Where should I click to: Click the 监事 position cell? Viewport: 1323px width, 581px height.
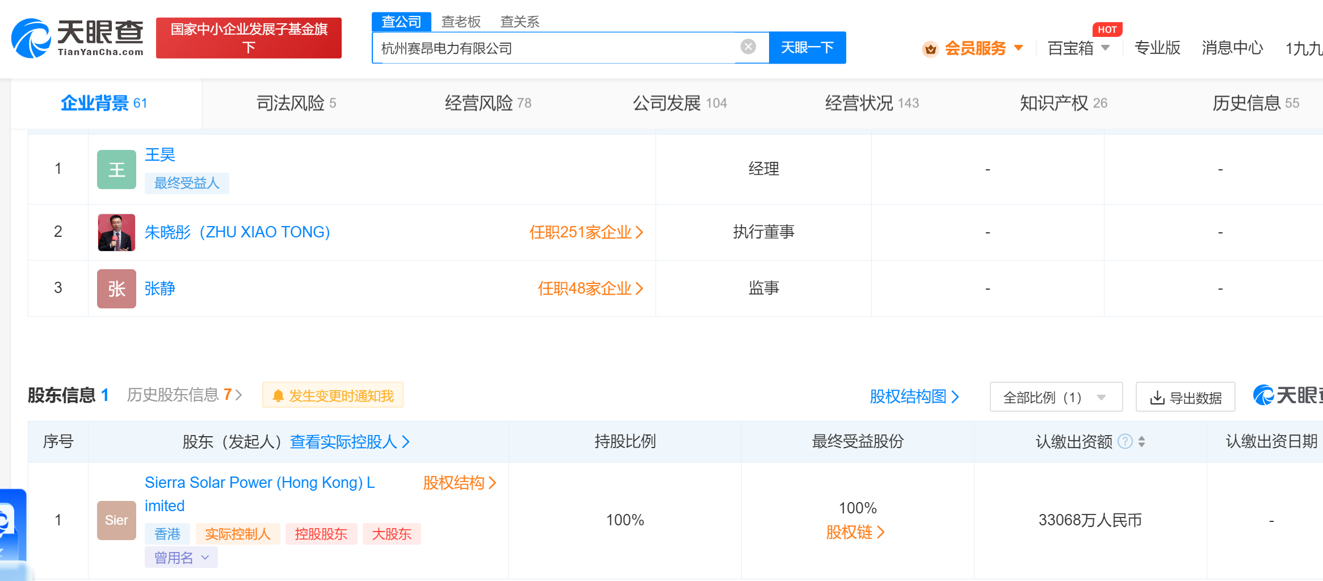coord(763,288)
